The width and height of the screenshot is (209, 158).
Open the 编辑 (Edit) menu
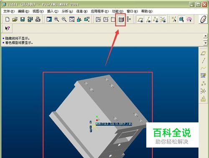23,11
